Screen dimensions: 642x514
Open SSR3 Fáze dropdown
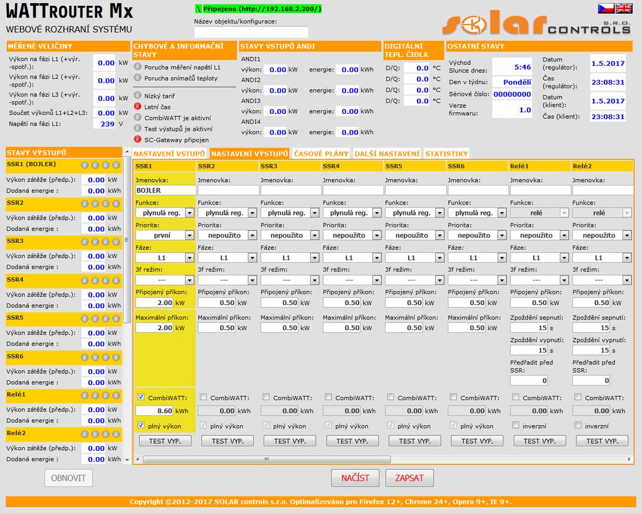tap(290, 257)
